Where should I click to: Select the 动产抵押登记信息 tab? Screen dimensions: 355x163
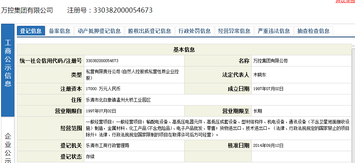pyautogui.click(x=99, y=31)
